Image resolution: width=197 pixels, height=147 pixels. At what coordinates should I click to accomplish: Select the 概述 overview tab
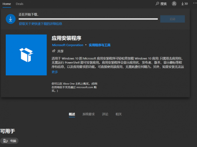[72, 114]
